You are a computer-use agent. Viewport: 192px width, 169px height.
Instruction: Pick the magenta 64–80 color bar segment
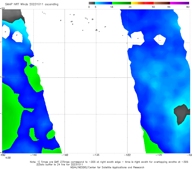point(180,3)
